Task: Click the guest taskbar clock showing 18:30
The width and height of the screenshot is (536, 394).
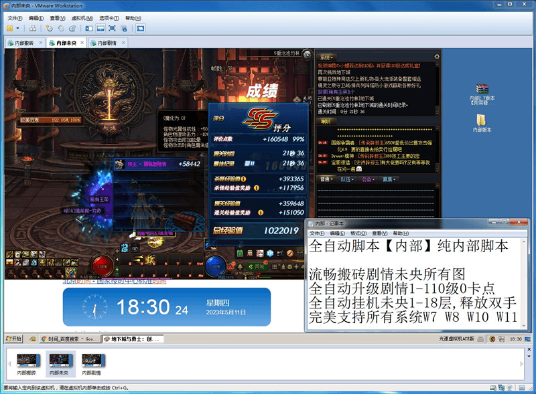Action: click(516, 339)
